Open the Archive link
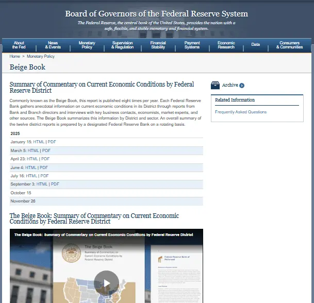The height and width of the screenshot is (303, 314). point(230,85)
